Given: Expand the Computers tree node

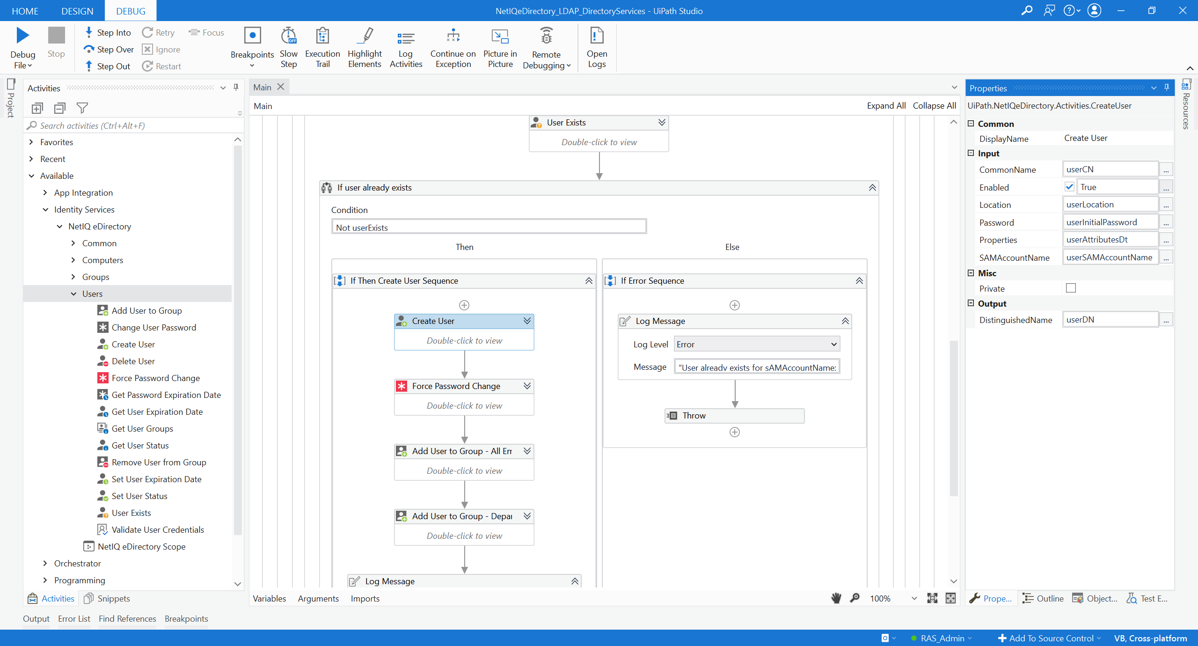Looking at the screenshot, I should 73,260.
